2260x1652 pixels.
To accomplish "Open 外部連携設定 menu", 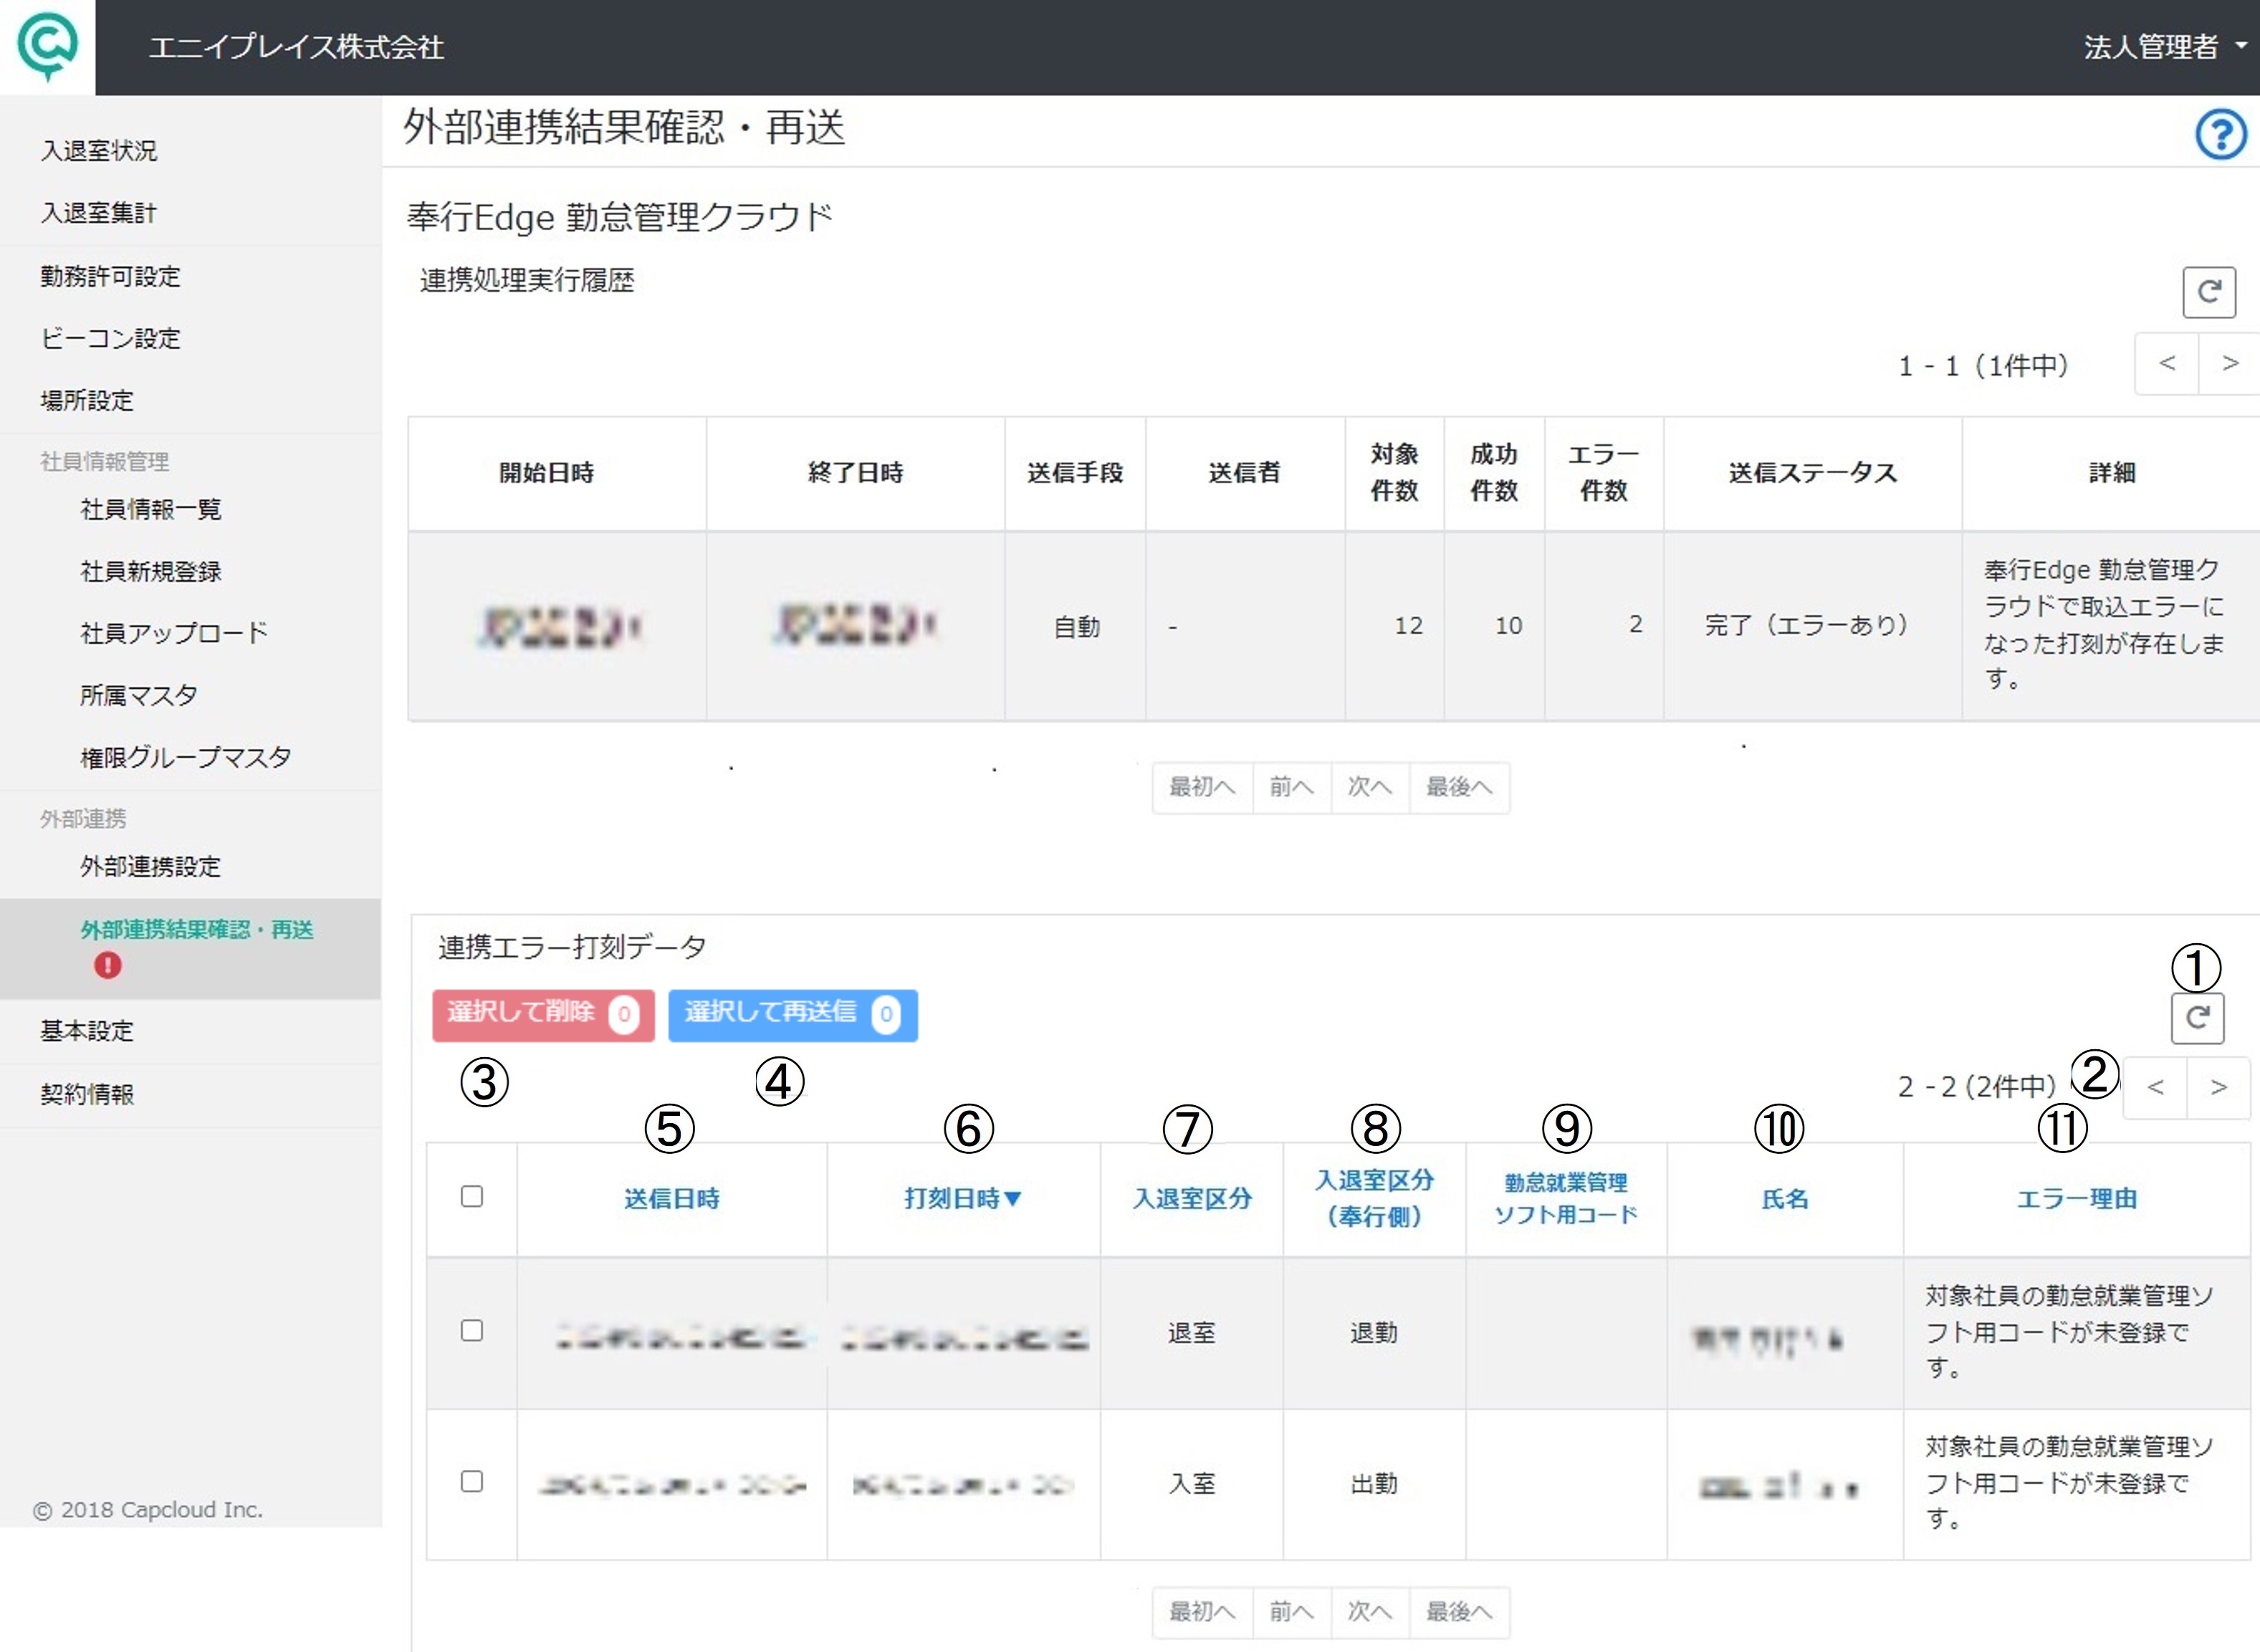I will click(150, 866).
